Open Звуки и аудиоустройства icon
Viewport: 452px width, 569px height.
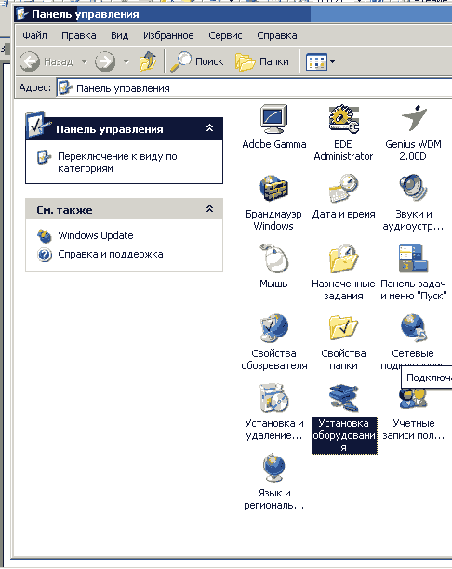pyautogui.click(x=413, y=203)
